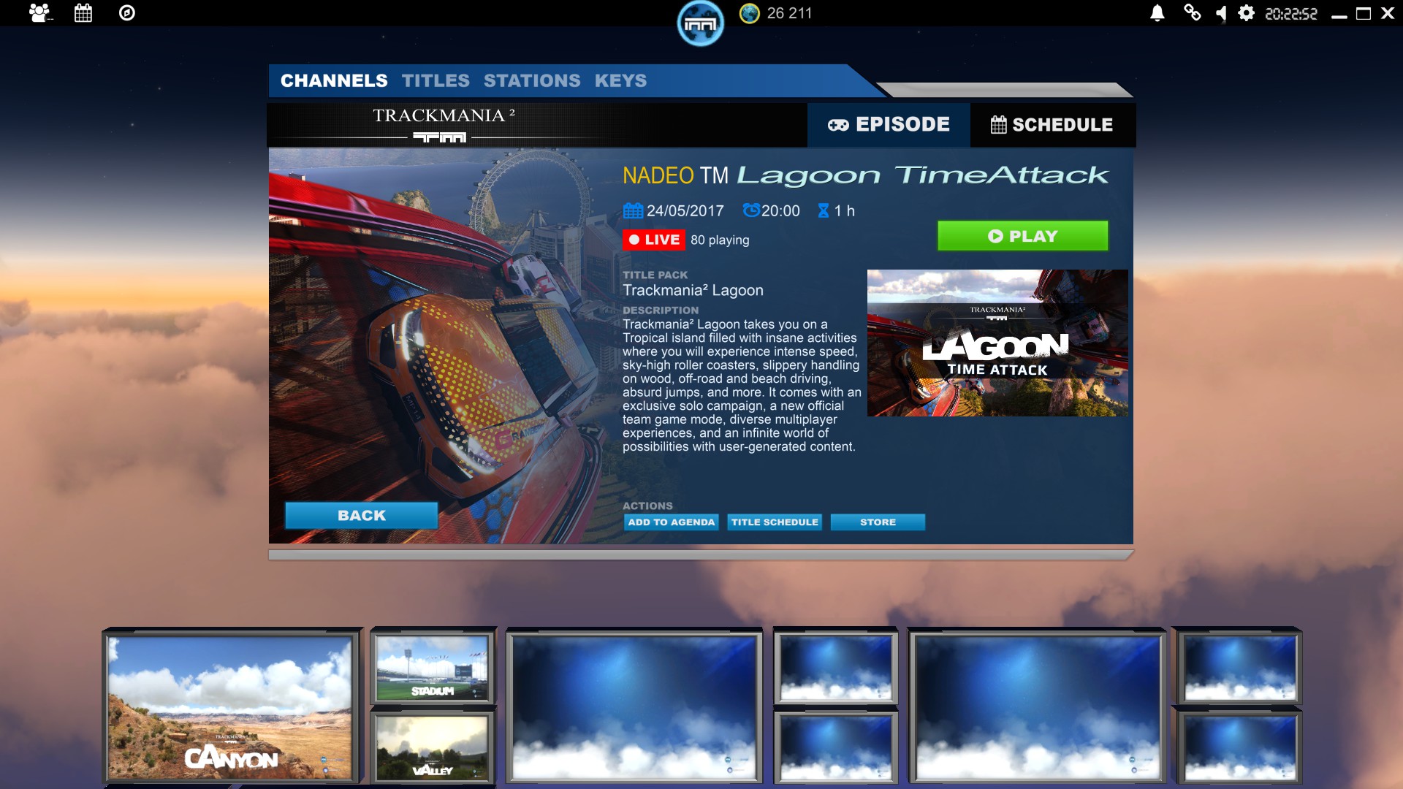Select the Schedule tab
Image resolution: width=1403 pixels, height=789 pixels.
click(x=1052, y=125)
